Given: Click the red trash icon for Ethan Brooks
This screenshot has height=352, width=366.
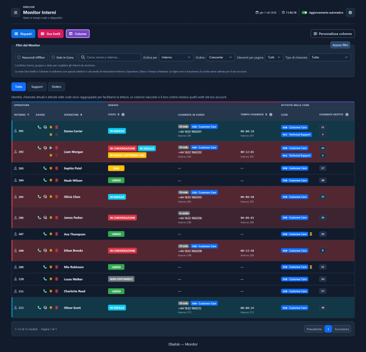Looking at the screenshot, I should click(x=57, y=251).
